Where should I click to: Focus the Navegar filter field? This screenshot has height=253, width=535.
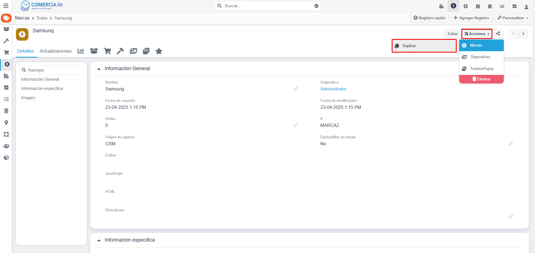[x=51, y=70]
